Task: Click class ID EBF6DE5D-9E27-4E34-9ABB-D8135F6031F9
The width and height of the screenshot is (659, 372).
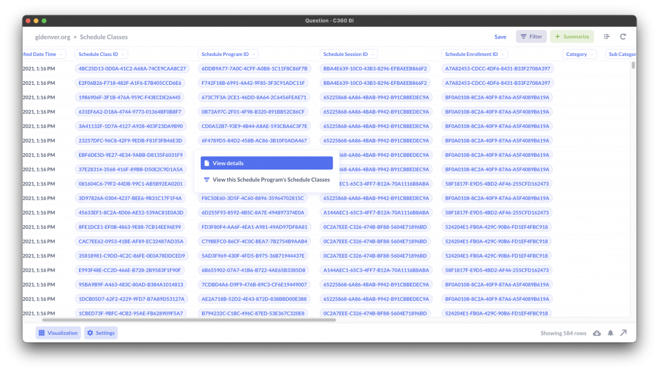Action: tap(131, 155)
